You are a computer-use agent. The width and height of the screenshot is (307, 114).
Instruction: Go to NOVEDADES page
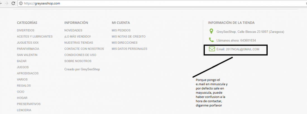(x=73, y=31)
